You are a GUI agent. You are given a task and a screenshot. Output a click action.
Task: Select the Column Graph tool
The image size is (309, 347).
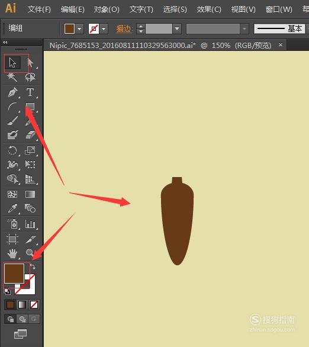point(30,224)
